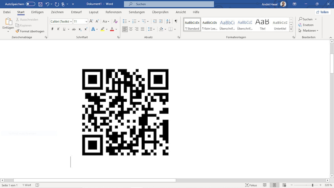Decrease font size

[97, 21]
